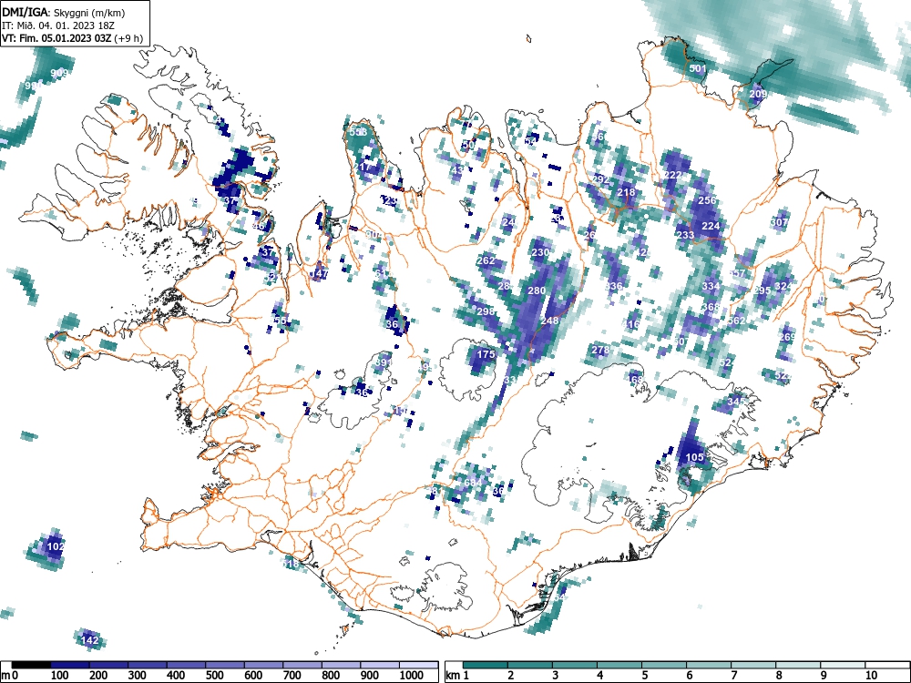This screenshot has width=911, height=683.
Task: Click the 217 visibility label in the north
Action: click(x=363, y=167)
